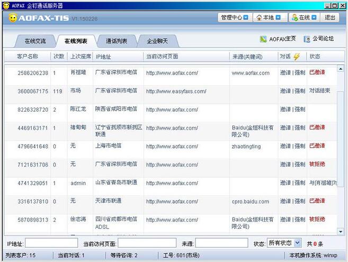The width and height of the screenshot is (348, 262).
Task: Click 强制 for customer 3600067175
Action: tap(300, 91)
